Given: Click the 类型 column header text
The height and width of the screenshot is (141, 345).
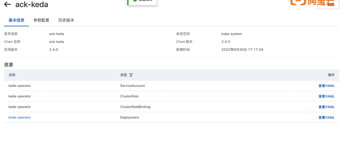Looking at the screenshot, I should [x=124, y=75].
